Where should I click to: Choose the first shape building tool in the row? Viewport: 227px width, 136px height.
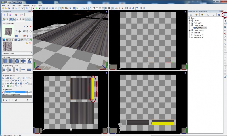pyautogui.click(x=5, y=70)
